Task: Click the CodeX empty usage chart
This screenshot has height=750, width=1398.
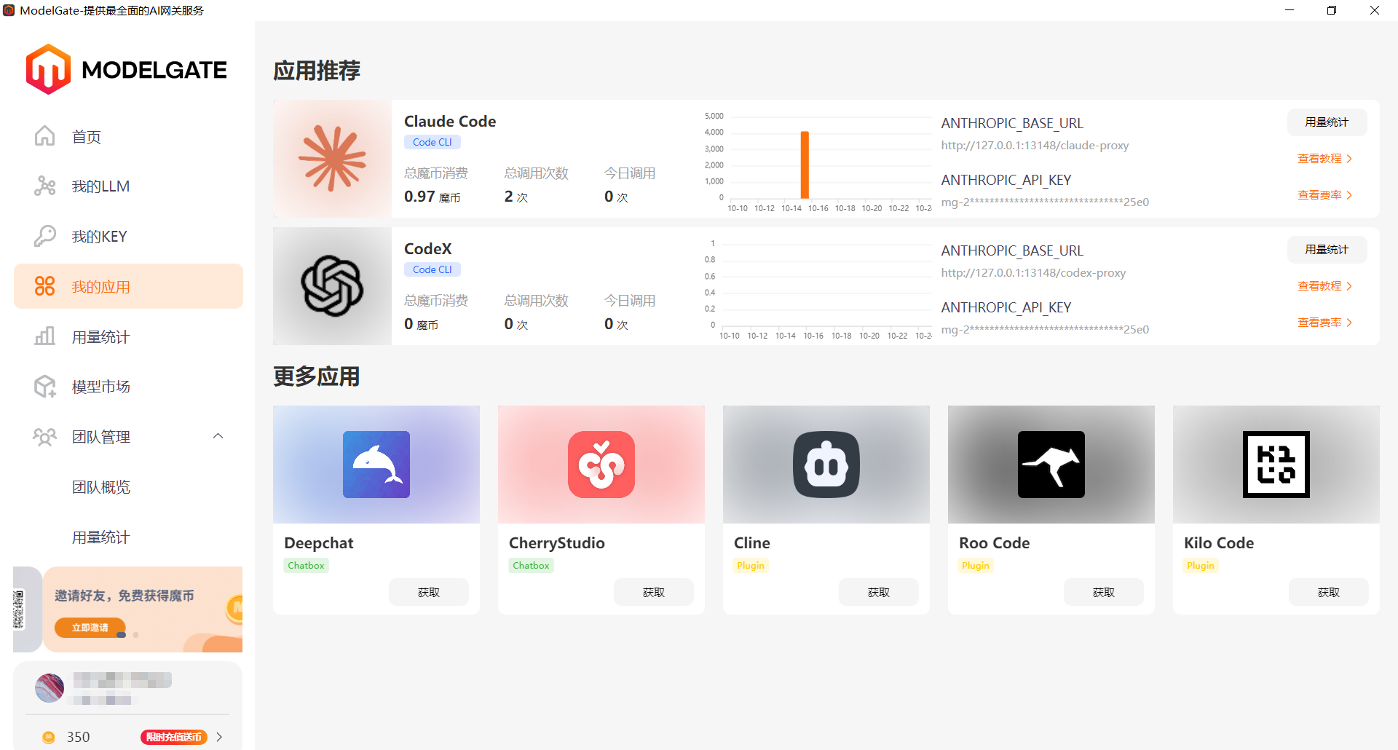Action: click(818, 288)
